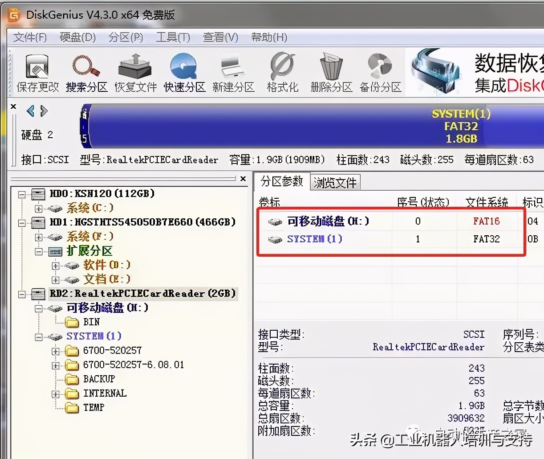The height and width of the screenshot is (459, 544).
Task: Click the FAT16 file system cell
Action: (486, 221)
